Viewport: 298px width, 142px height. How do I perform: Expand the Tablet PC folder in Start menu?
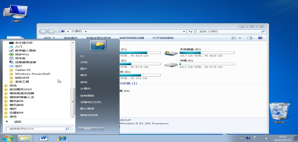23,70
